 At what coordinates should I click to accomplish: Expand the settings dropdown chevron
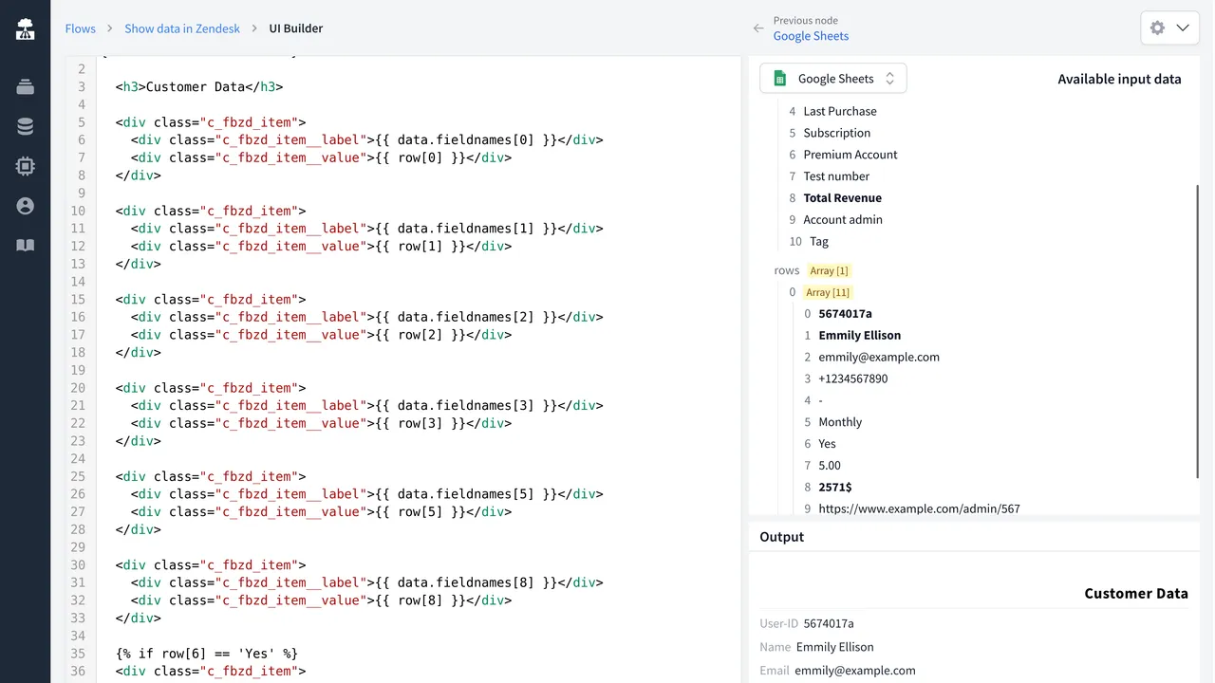coord(1183,28)
